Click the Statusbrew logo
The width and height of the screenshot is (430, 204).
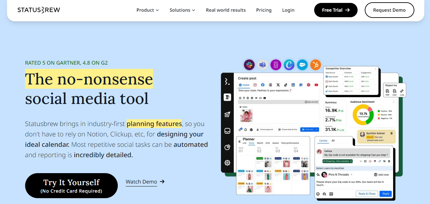coord(38,10)
